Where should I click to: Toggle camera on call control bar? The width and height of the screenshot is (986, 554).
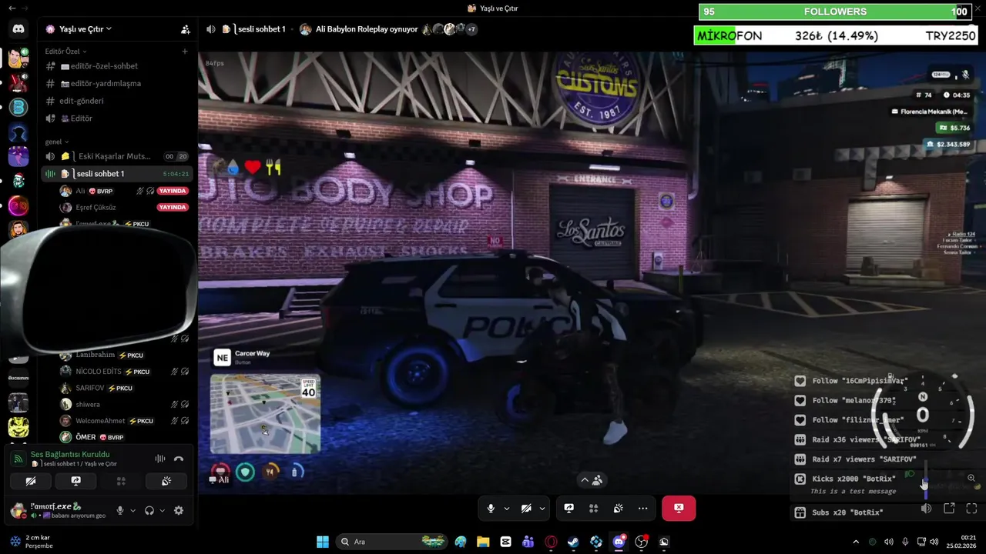[526, 508]
